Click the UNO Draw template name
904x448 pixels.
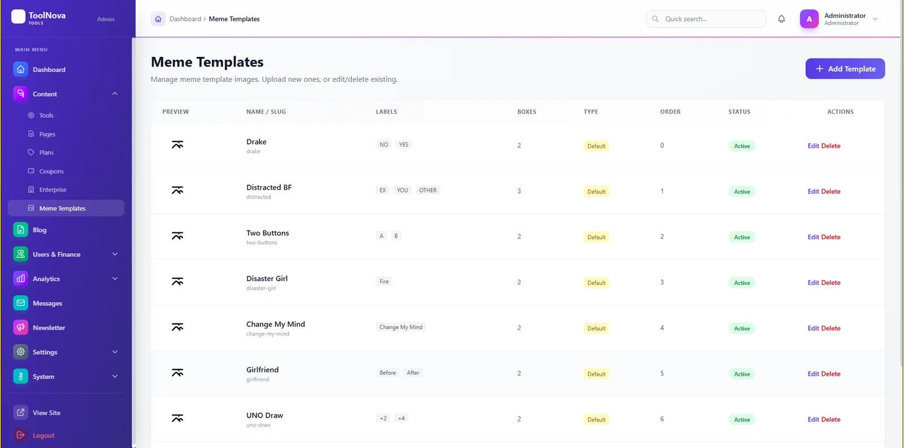pyautogui.click(x=264, y=415)
